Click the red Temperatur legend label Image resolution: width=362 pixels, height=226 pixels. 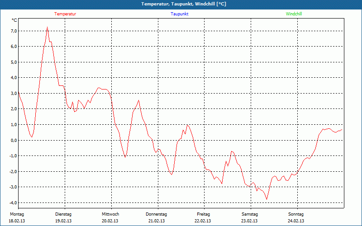(65, 14)
